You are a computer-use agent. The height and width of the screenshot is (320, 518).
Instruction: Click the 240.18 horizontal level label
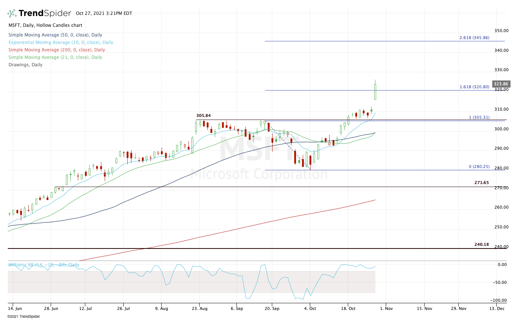482,244
